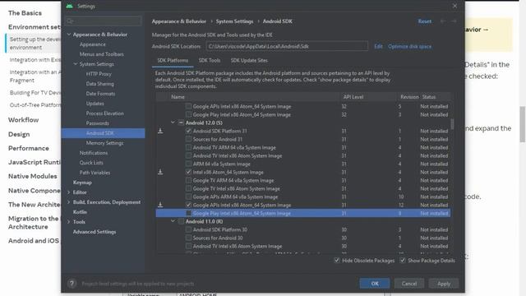Click Optimize disk space link
The width and height of the screenshot is (526, 296).
[409, 46]
